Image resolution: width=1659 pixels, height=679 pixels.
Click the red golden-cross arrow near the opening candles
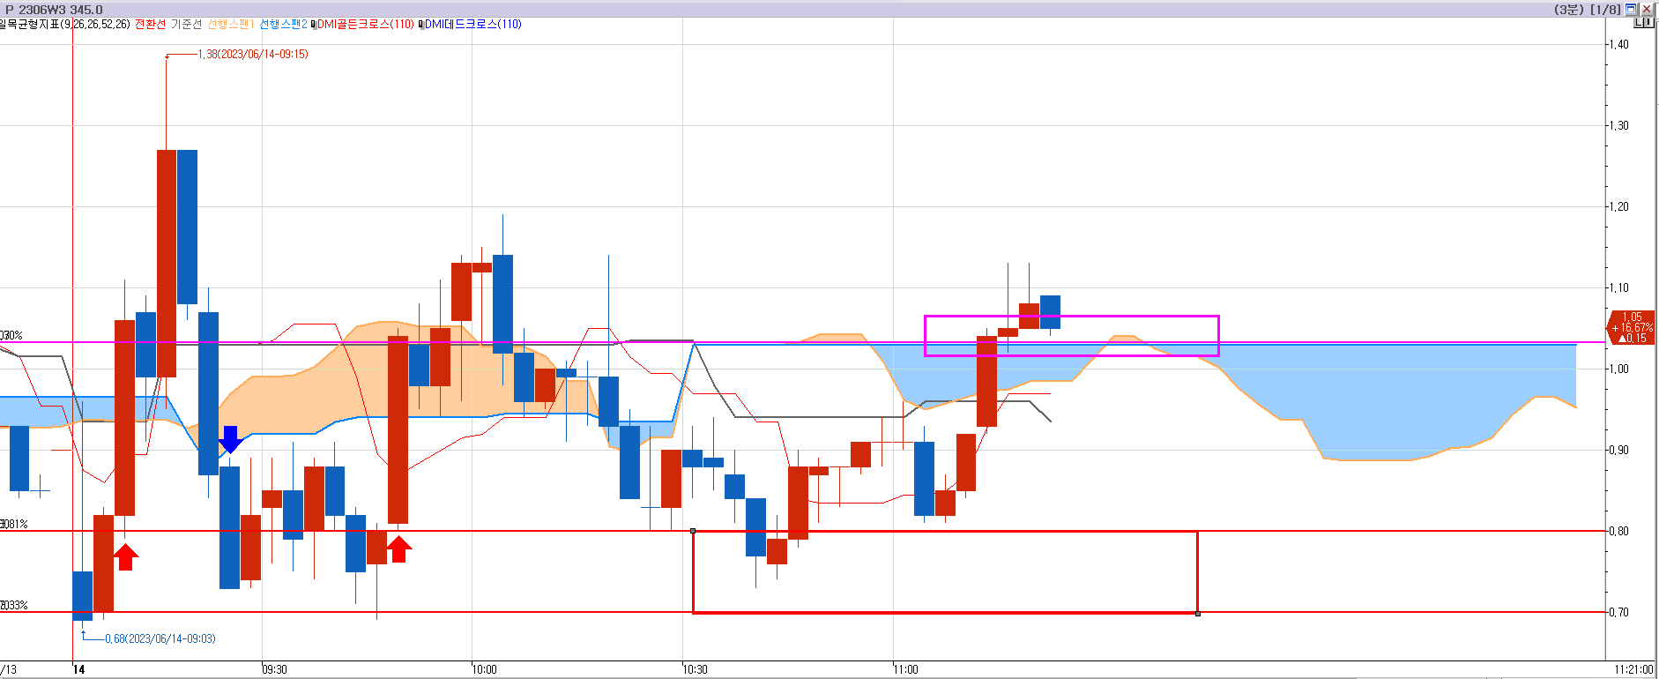(125, 557)
